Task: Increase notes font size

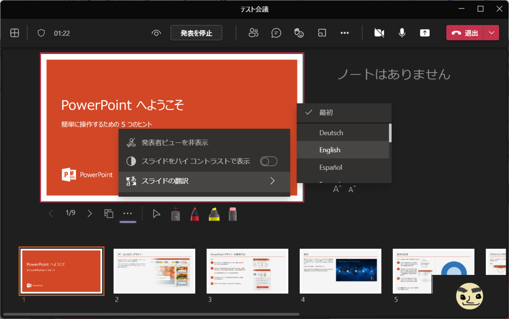Action: (338, 189)
